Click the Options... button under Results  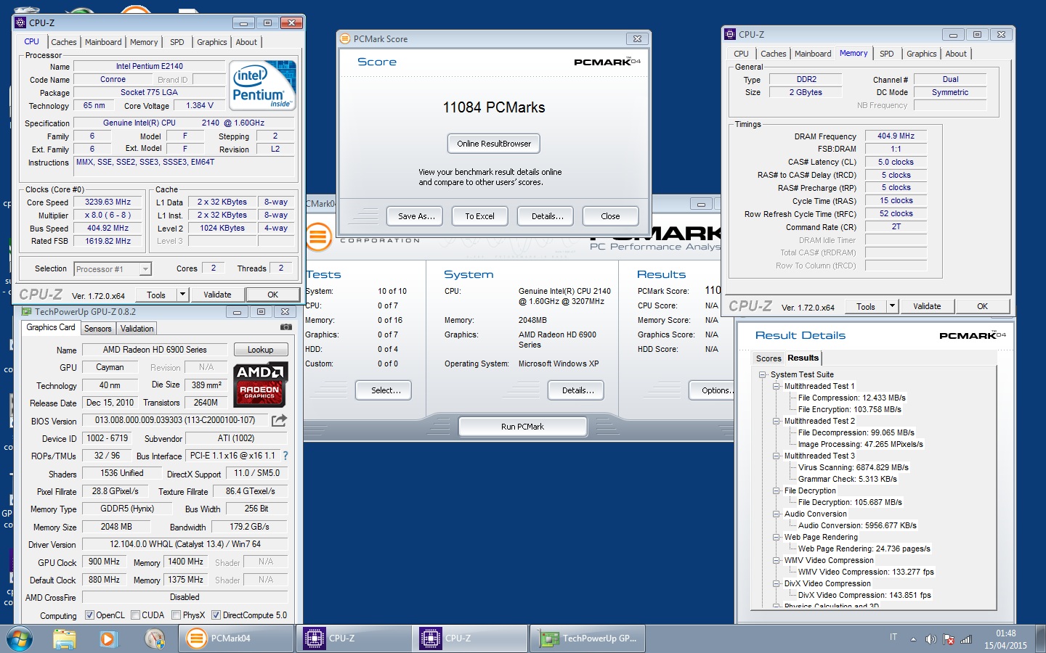pos(712,390)
